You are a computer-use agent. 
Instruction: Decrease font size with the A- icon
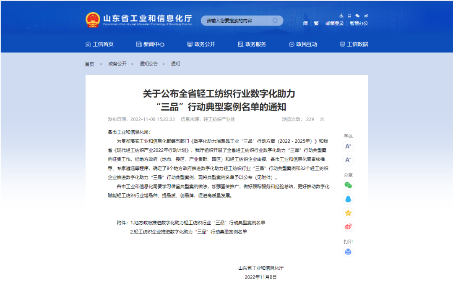click(x=348, y=160)
